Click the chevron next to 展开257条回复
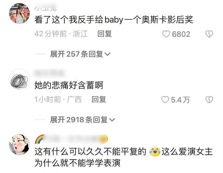The image size is (223, 173). (x=108, y=54)
